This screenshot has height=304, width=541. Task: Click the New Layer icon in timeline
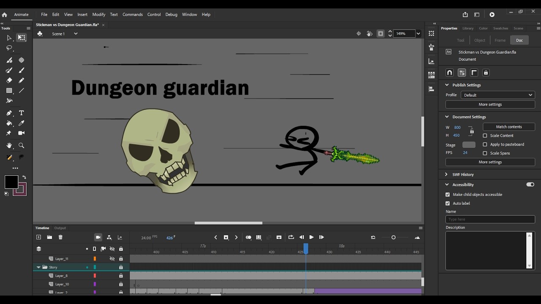[x=38, y=237]
